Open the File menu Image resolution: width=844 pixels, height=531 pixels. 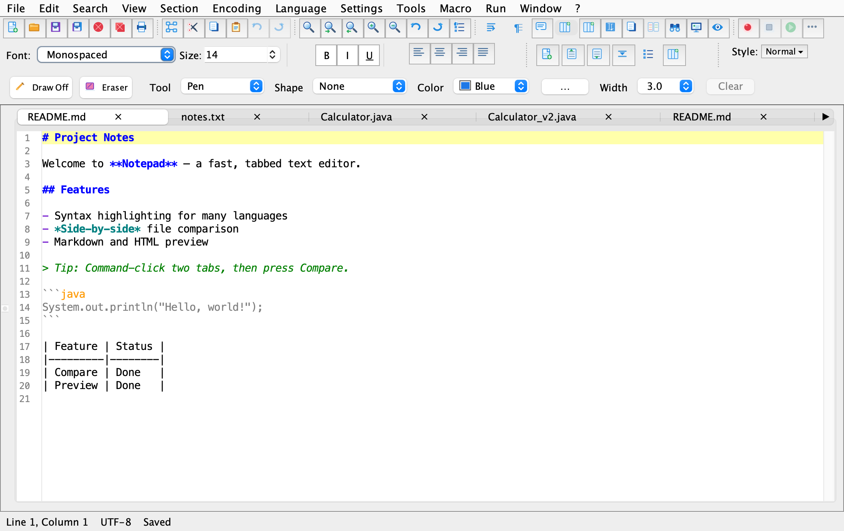pyautogui.click(x=16, y=8)
